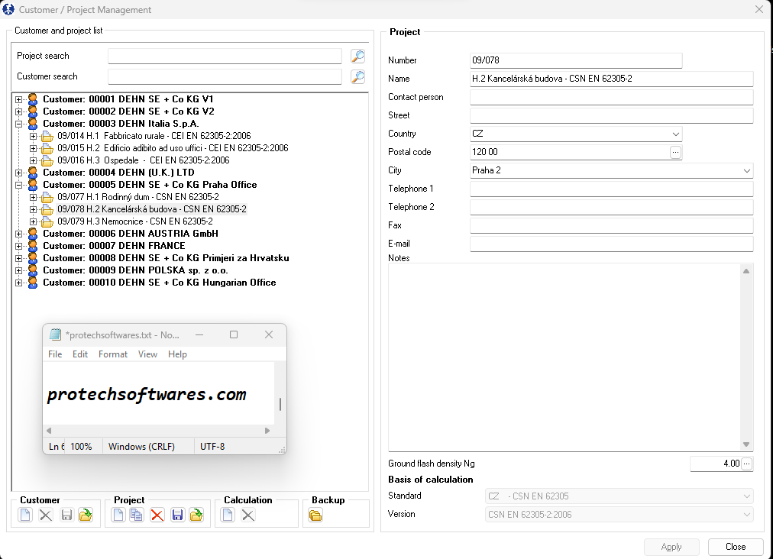Delete project using the red X icon

(x=157, y=515)
